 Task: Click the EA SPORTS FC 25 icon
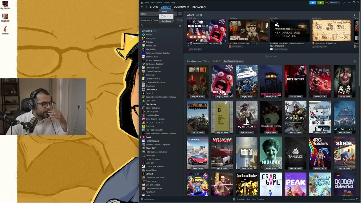coord(144,123)
